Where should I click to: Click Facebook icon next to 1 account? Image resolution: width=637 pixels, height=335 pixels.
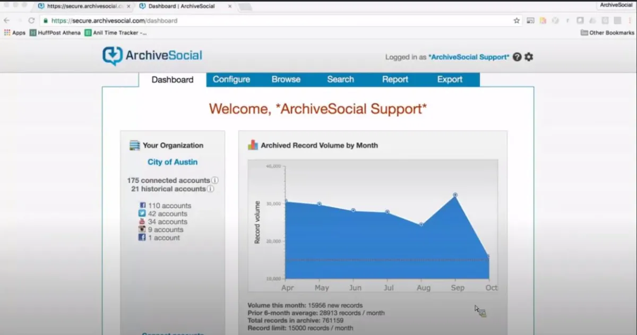coord(142,238)
